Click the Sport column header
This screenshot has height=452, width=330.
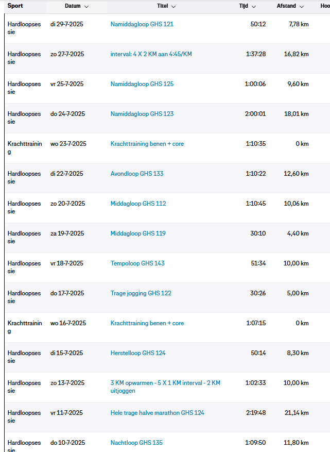click(x=15, y=6)
